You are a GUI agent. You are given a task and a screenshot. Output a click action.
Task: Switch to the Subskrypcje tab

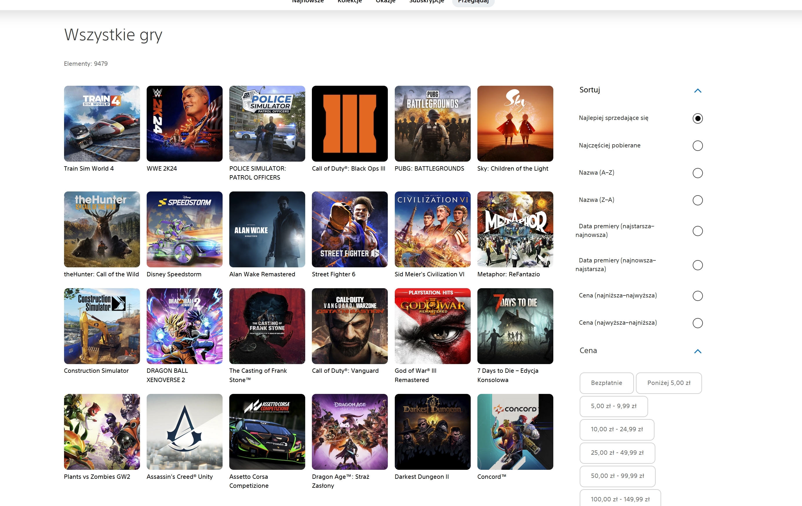coord(426,2)
